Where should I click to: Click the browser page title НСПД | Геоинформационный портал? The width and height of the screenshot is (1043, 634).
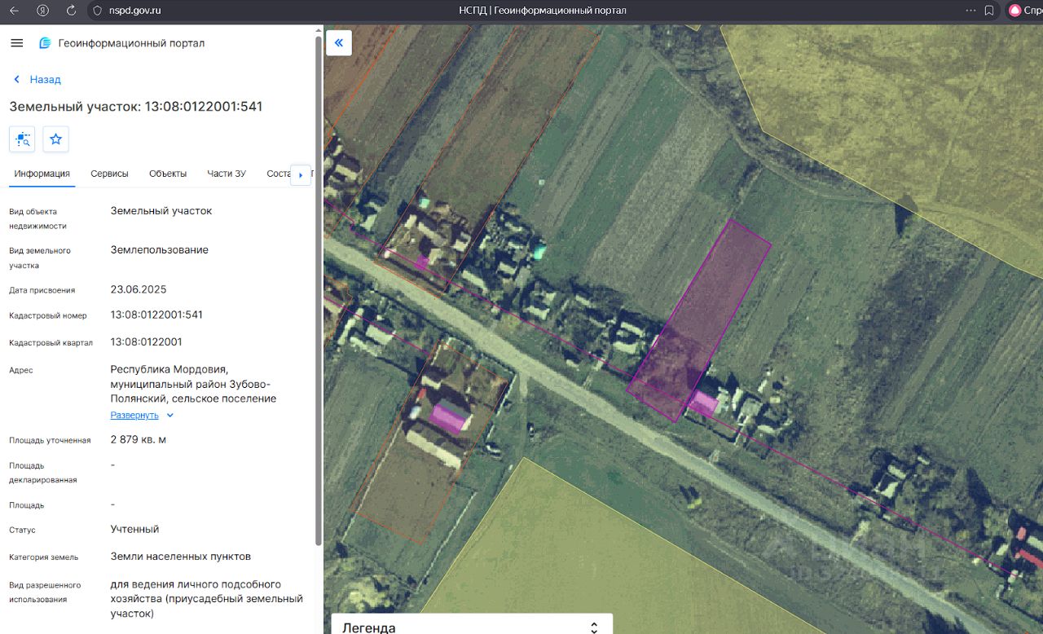[543, 11]
